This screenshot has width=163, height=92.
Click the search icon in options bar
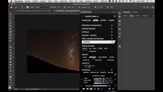(144, 7)
